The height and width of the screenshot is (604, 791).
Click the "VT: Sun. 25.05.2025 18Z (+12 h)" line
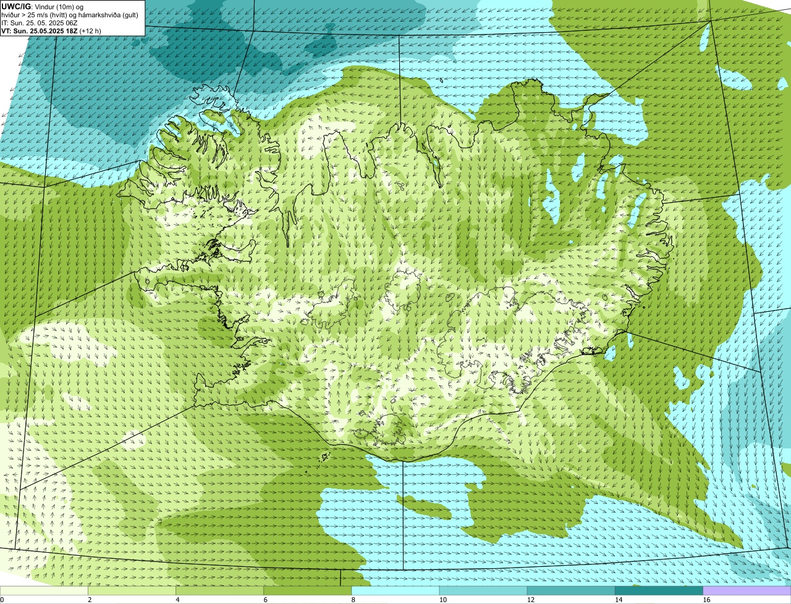[51, 31]
